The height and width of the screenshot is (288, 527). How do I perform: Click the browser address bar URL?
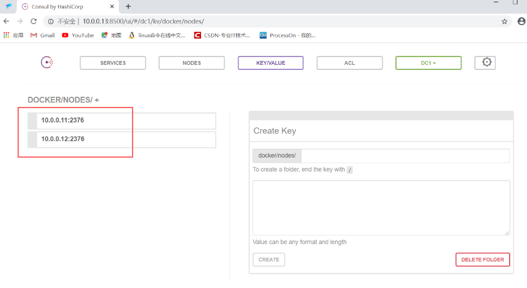pyautogui.click(x=143, y=21)
